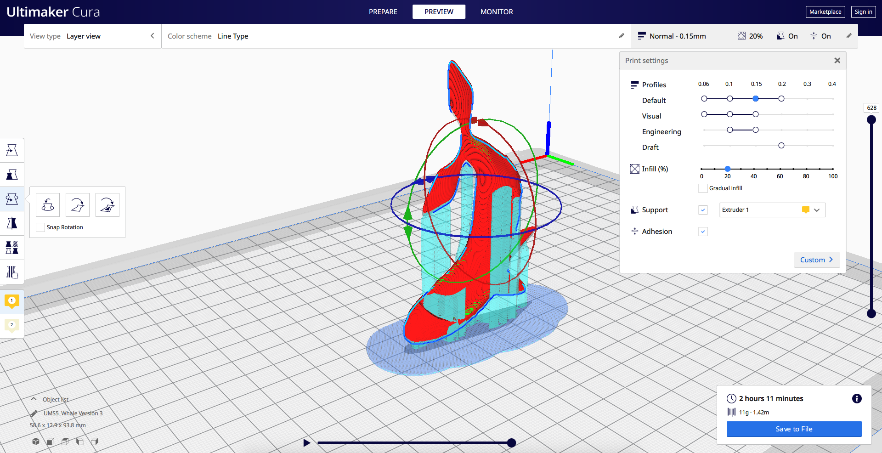
Task: Click the support On icon in top bar
Action: click(x=780, y=36)
